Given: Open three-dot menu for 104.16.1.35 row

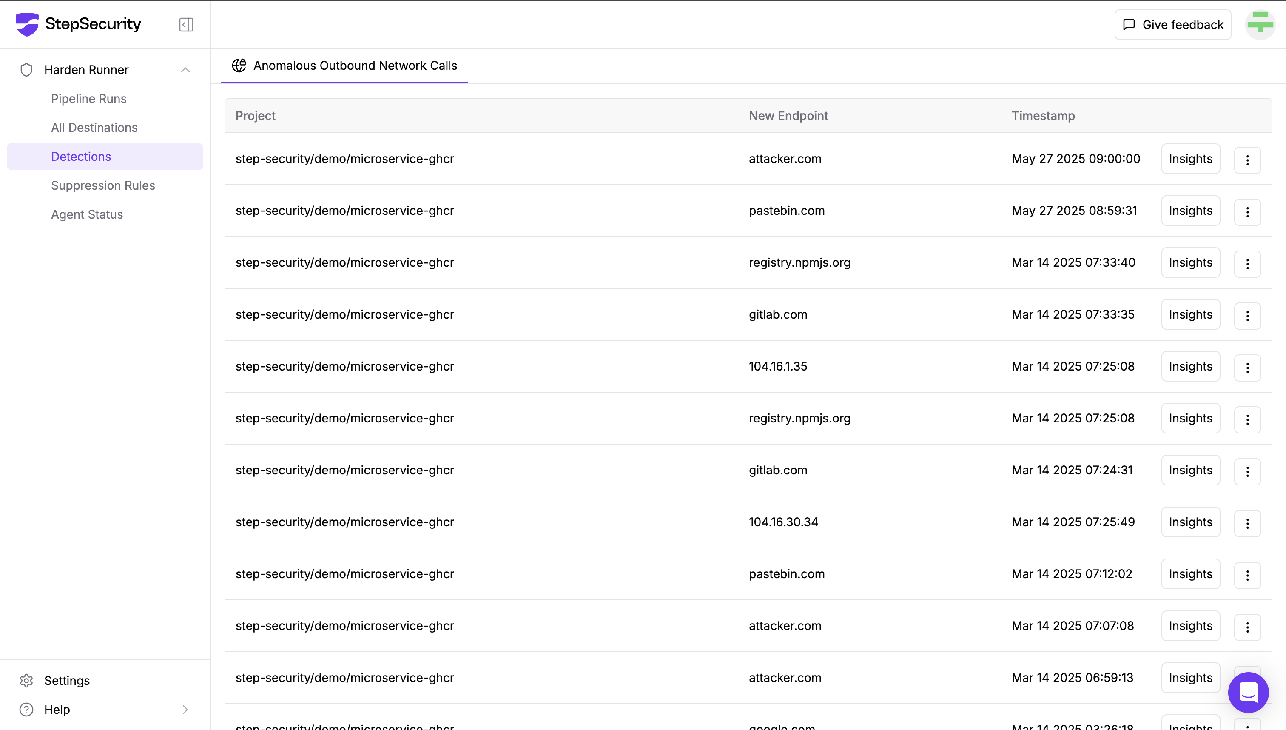Looking at the screenshot, I should coord(1247,368).
